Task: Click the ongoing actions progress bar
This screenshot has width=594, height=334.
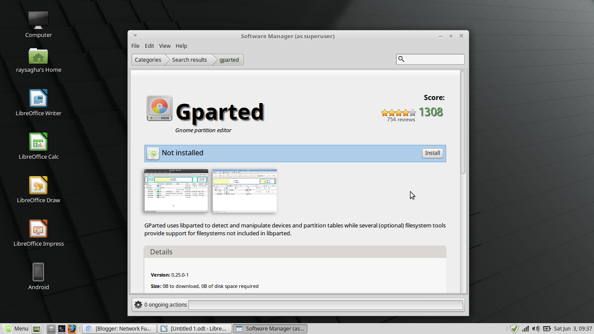Action: click(326, 304)
